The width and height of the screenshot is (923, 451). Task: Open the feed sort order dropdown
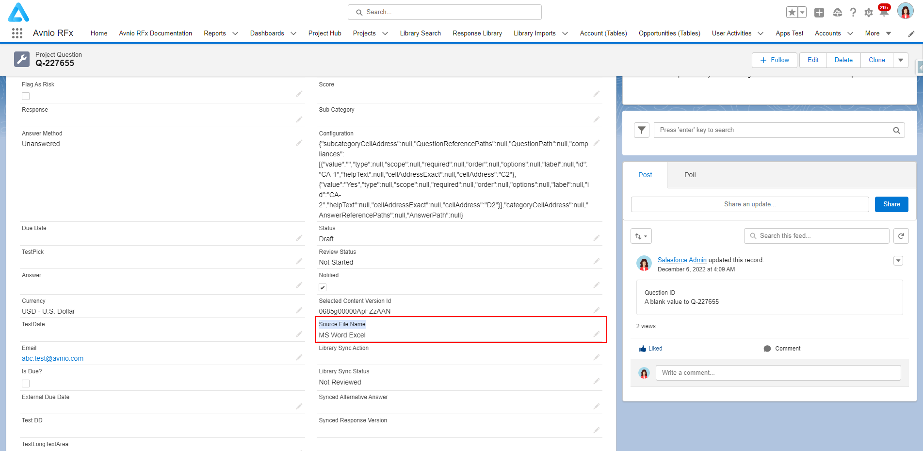pos(641,236)
